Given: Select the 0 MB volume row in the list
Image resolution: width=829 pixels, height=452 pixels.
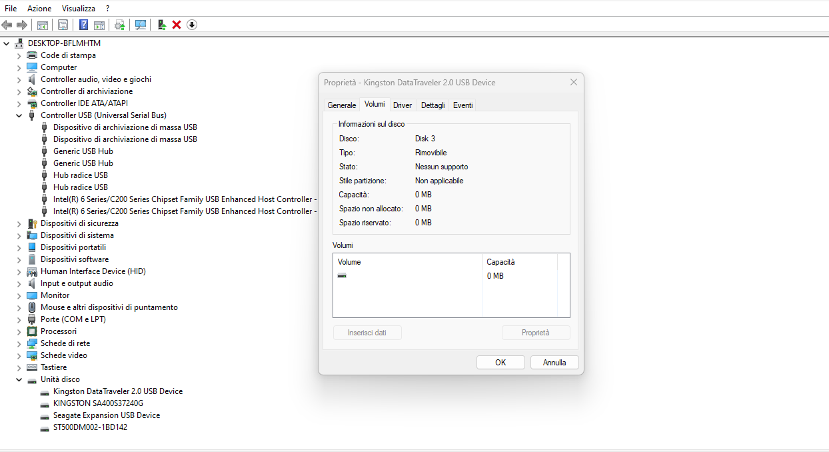Looking at the screenshot, I should click(x=407, y=276).
